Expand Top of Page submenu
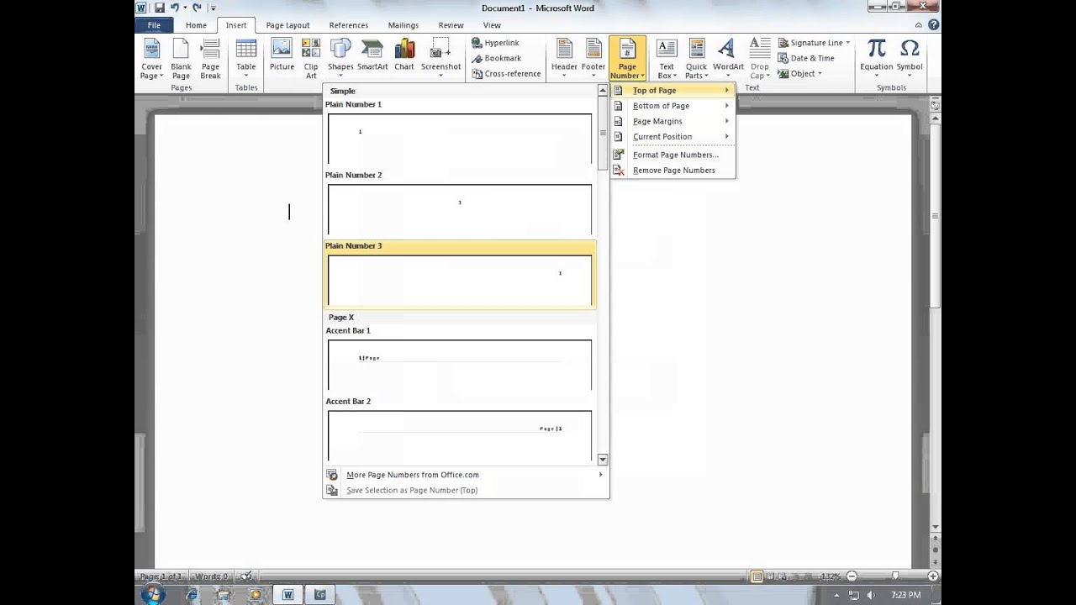 pos(672,90)
